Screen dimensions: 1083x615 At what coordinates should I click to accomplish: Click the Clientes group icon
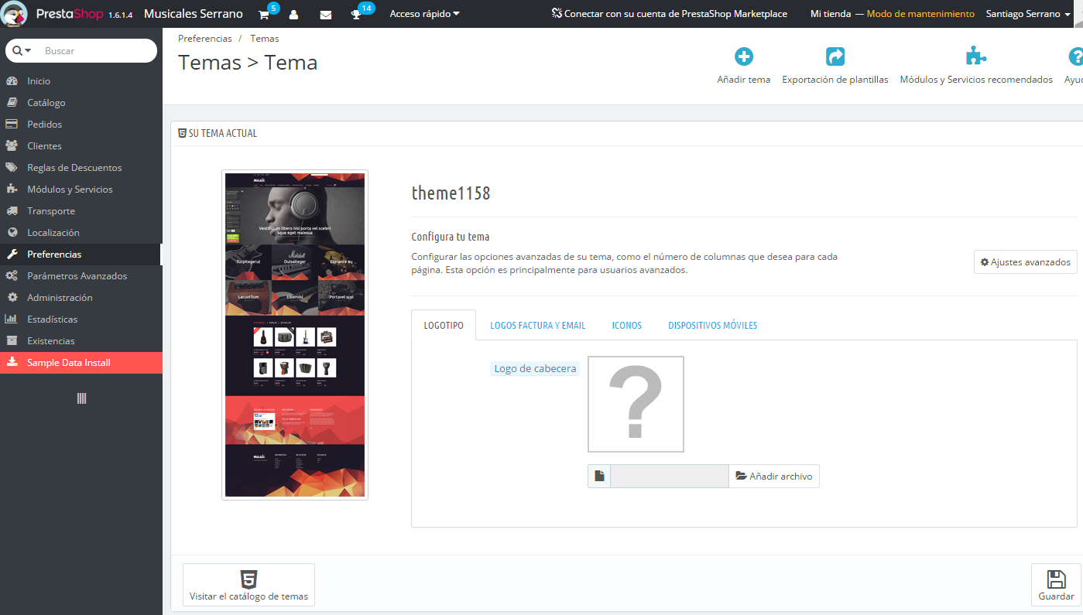(x=12, y=146)
